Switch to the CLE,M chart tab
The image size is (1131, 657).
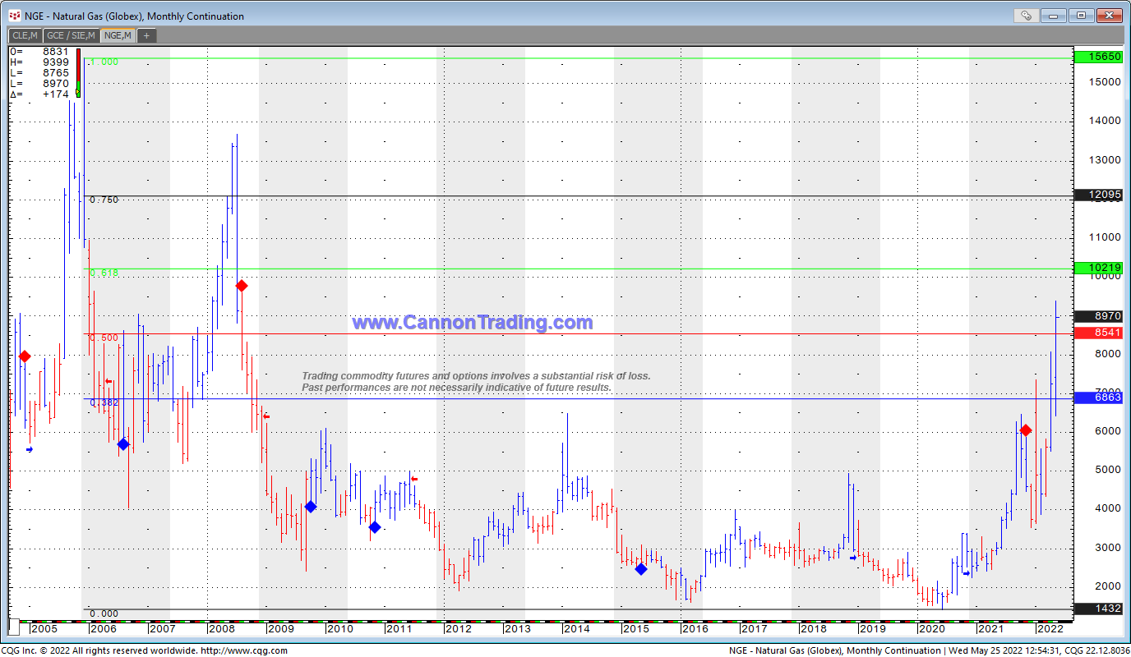pos(24,35)
